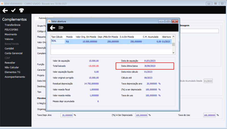Click the Taxa de Uso input field
Image resolution: width=227 pixels, height=129 pixels.
point(209,115)
